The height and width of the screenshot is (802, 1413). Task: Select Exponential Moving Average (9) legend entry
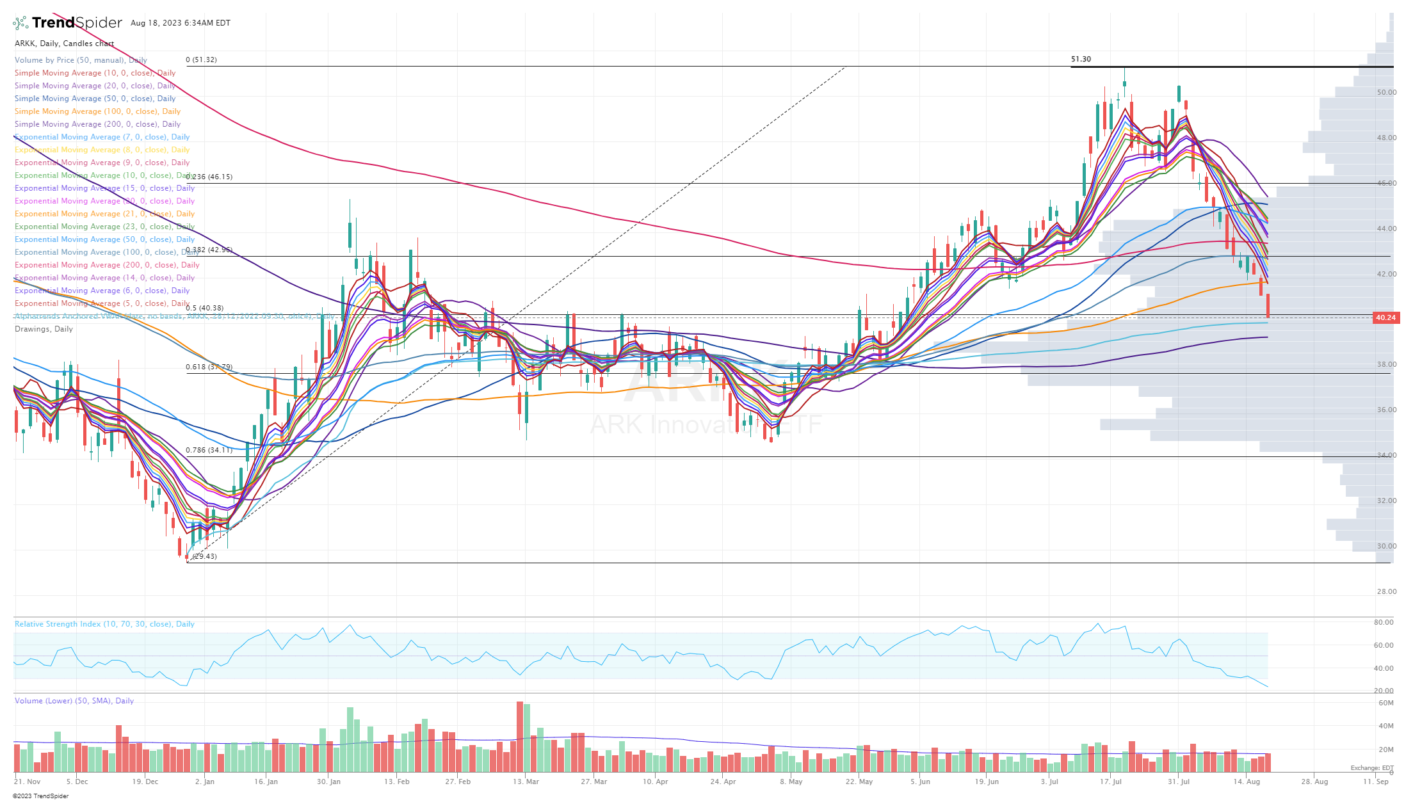[x=102, y=163]
